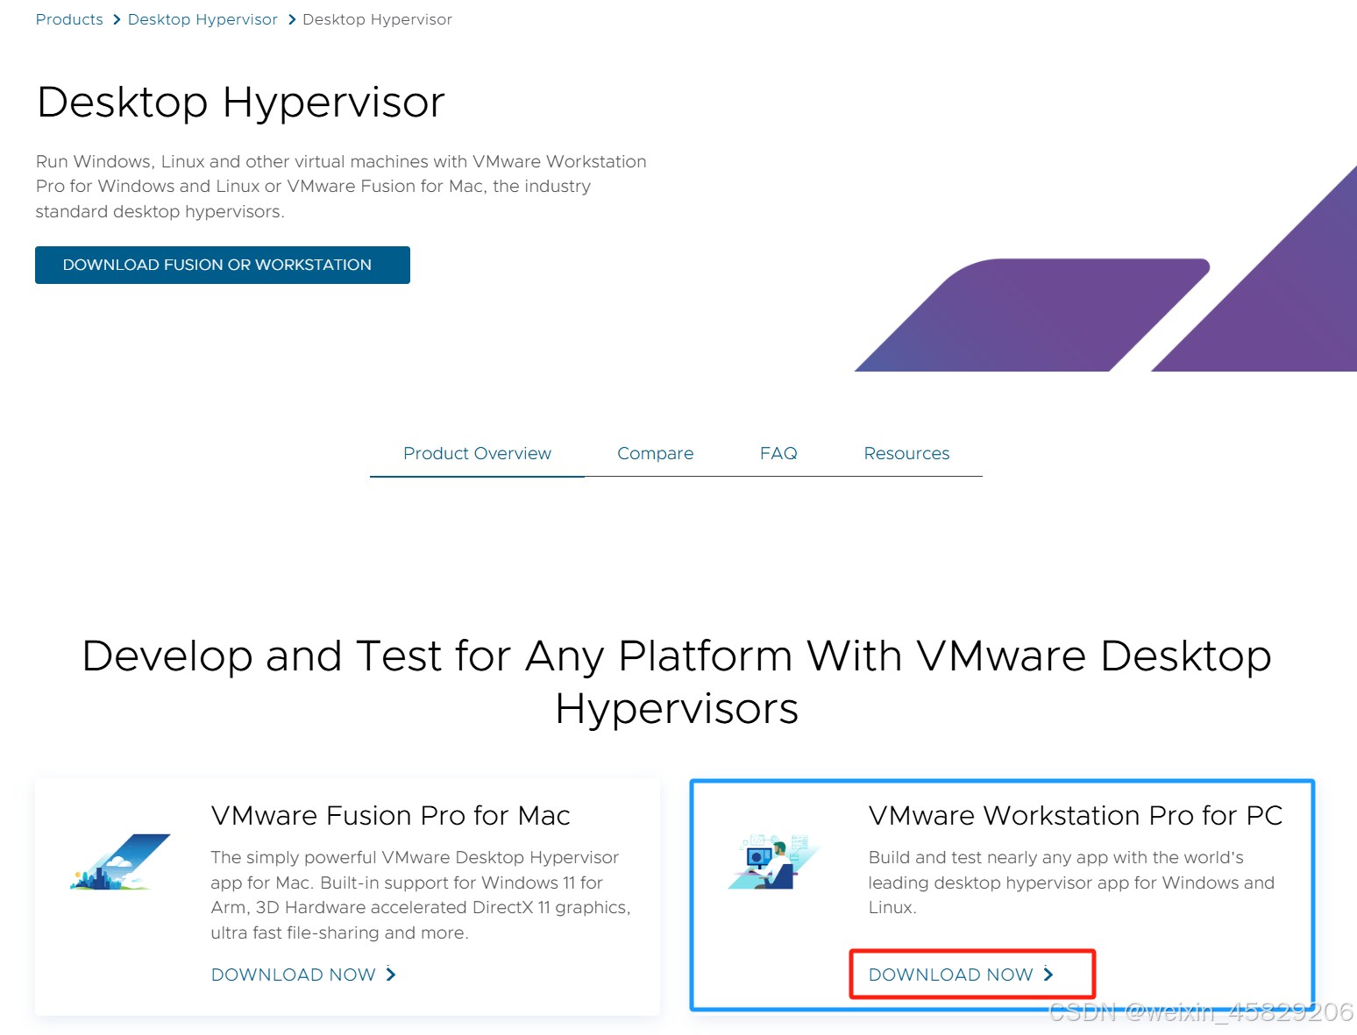Click DOWNLOAD NOW for VMware Fusion Pro

click(x=293, y=975)
